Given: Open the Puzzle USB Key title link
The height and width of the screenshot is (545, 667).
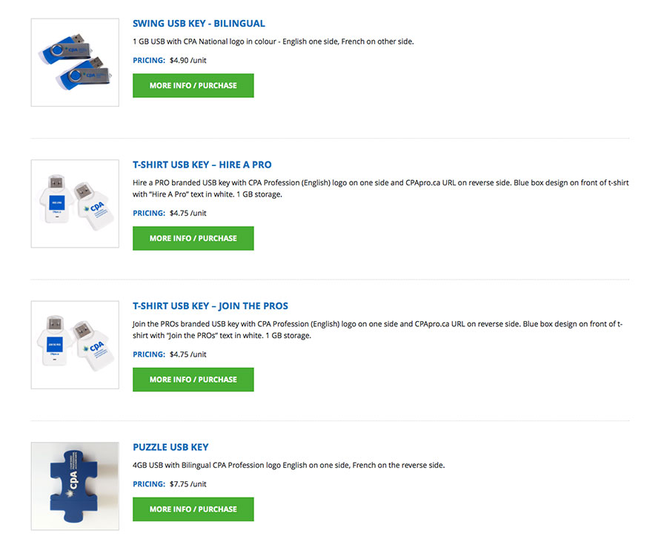Looking at the screenshot, I should click(170, 447).
